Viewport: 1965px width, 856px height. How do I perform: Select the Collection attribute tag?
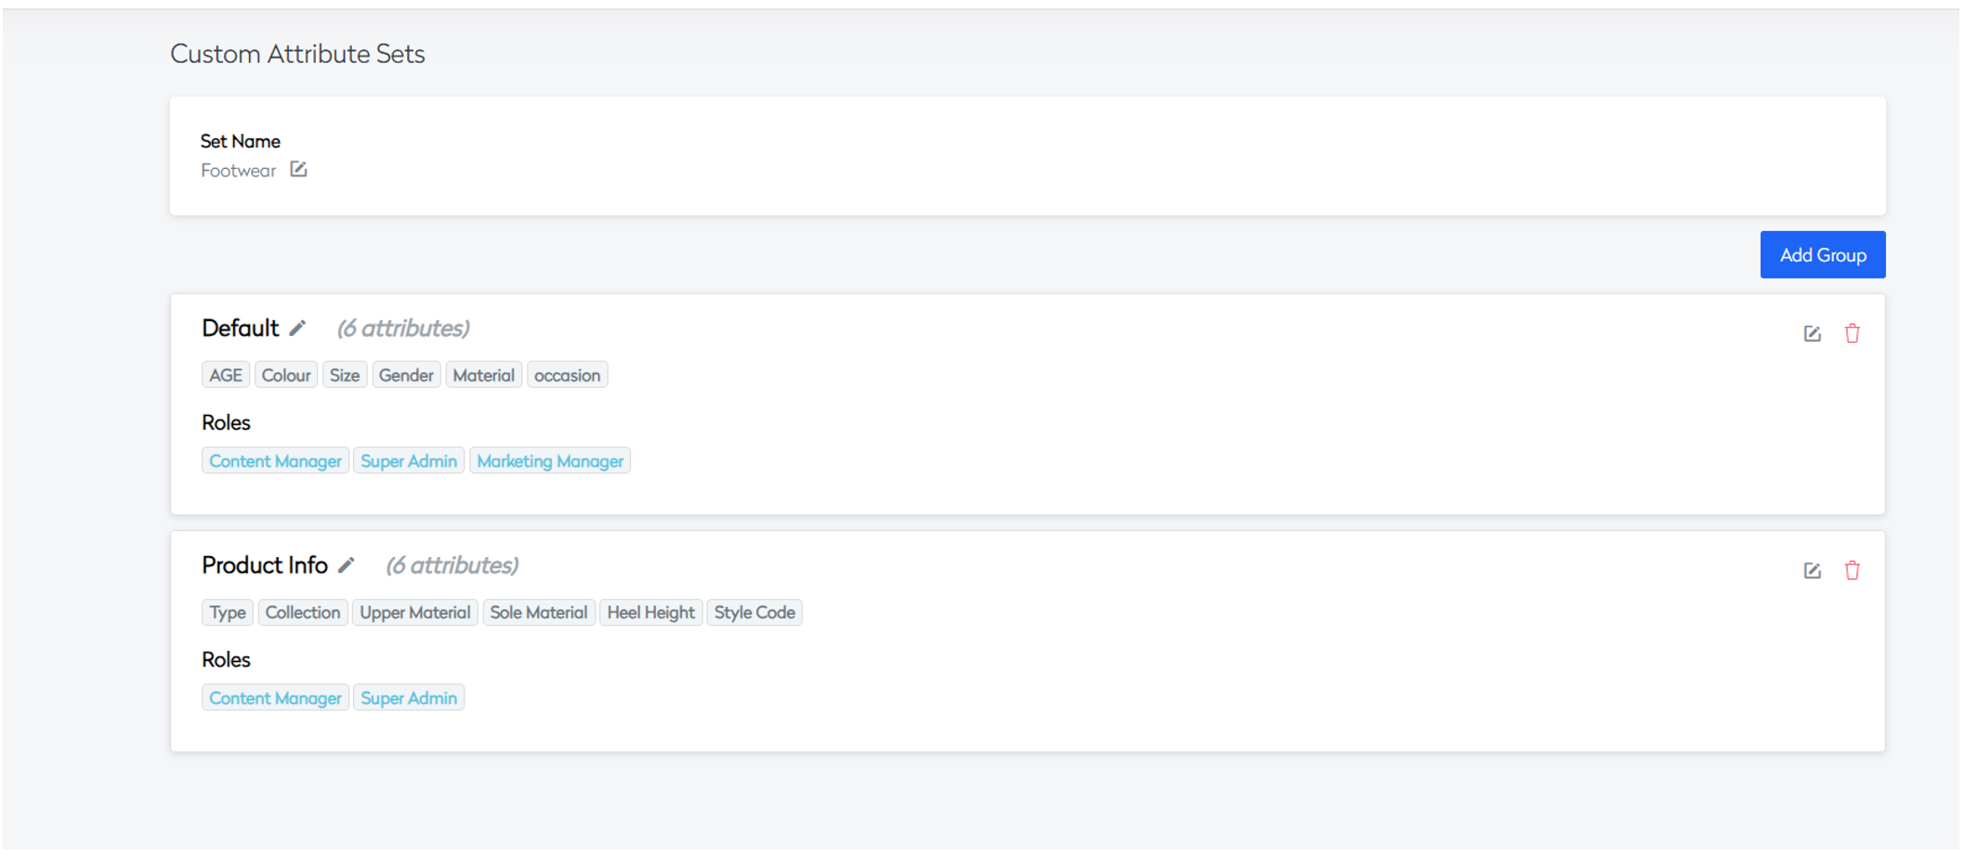point(303,612)
